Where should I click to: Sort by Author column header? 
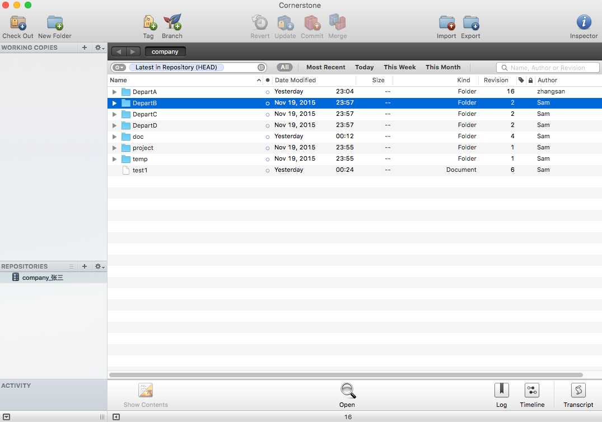tap(568, 80)
